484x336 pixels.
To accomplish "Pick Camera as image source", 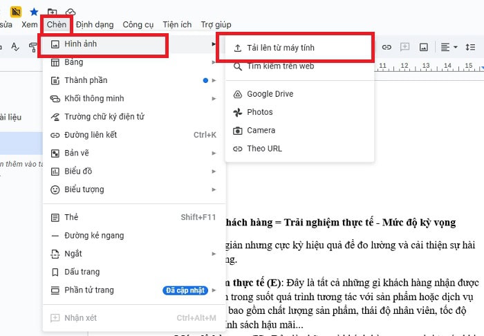I will [x=261, y=130].
